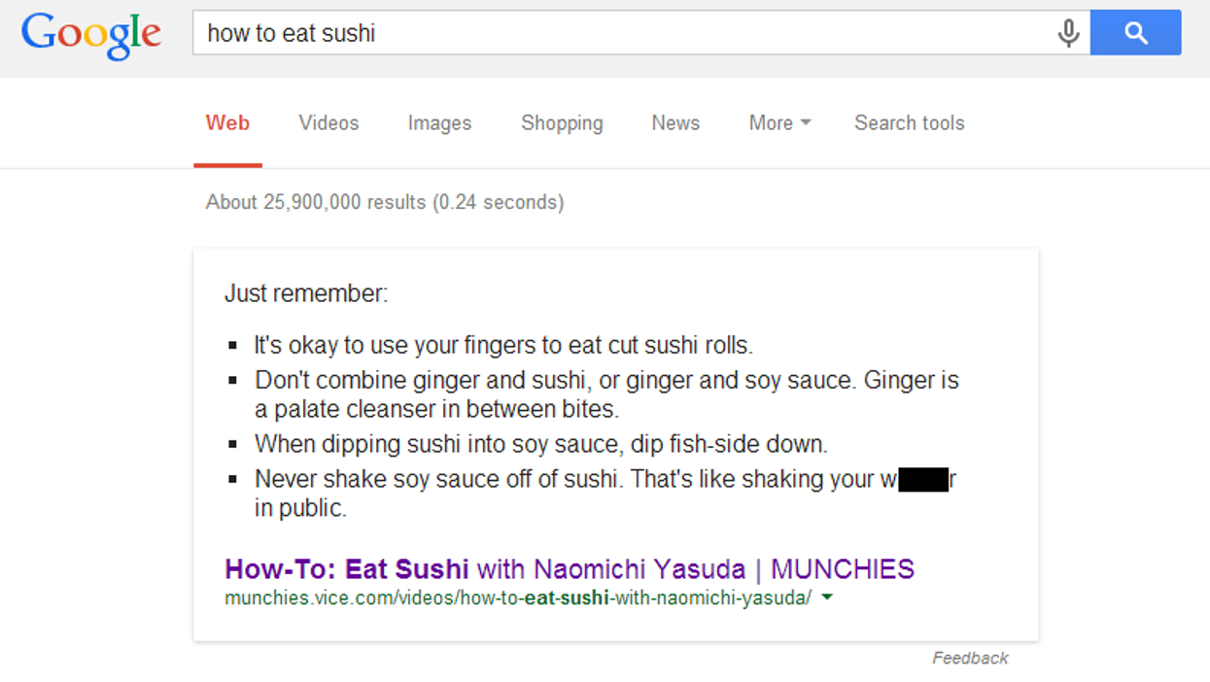Click the 'Just remember:' heading text
Viewport: 1210px width, 682px height.
pyautogui.click(x=306, y=293)
